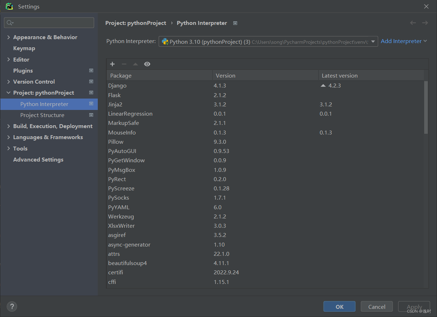Click the OK button
This screenshot has height=317, width=437.
click(340, 307)
